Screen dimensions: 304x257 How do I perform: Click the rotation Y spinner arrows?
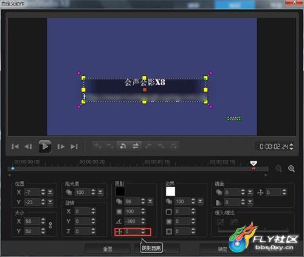point(93,221)
